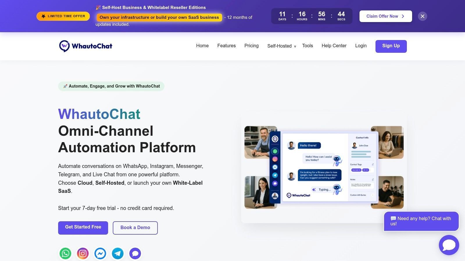Click the Sign Up button
This screenshot has width=465, height=261.
(x=391, y=46)
